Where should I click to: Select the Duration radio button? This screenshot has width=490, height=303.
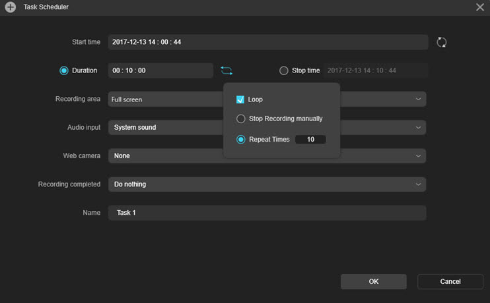64,70
